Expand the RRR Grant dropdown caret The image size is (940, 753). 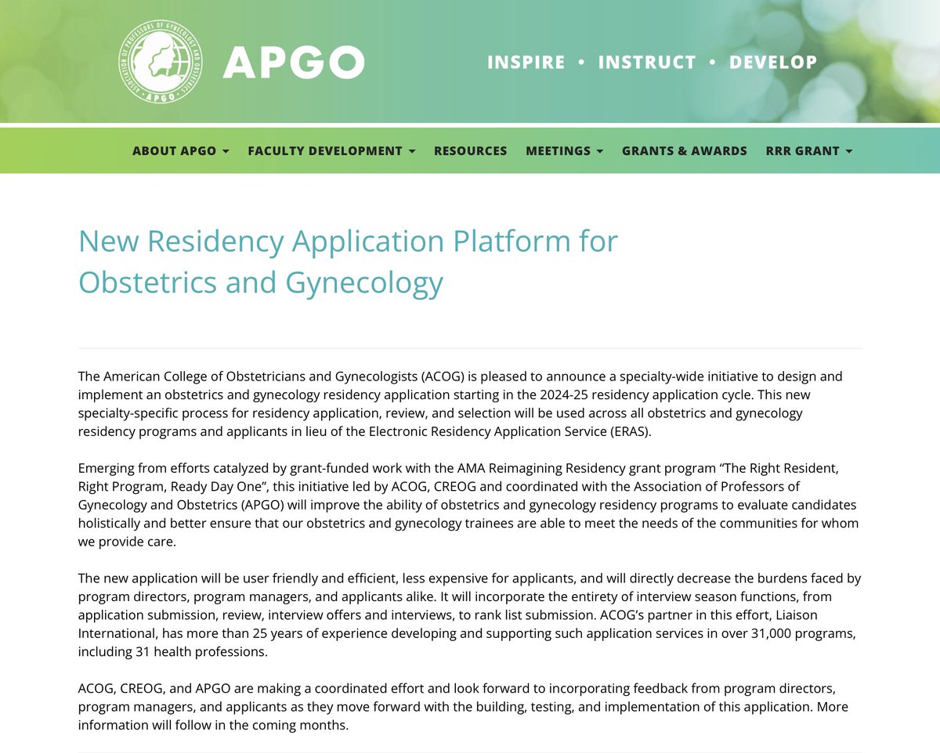click(x=849, y=151)
